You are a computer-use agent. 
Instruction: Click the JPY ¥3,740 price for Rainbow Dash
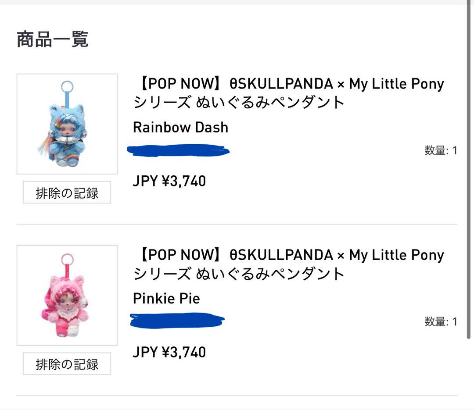click(169, 181)
